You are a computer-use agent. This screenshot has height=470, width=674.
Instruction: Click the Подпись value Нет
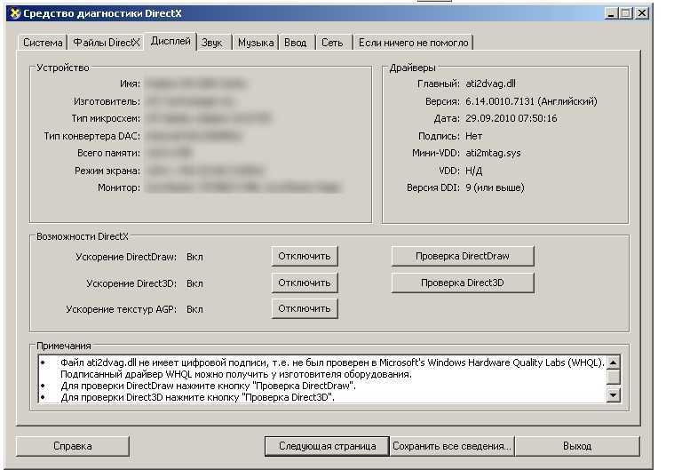click(x=473, y=136)
